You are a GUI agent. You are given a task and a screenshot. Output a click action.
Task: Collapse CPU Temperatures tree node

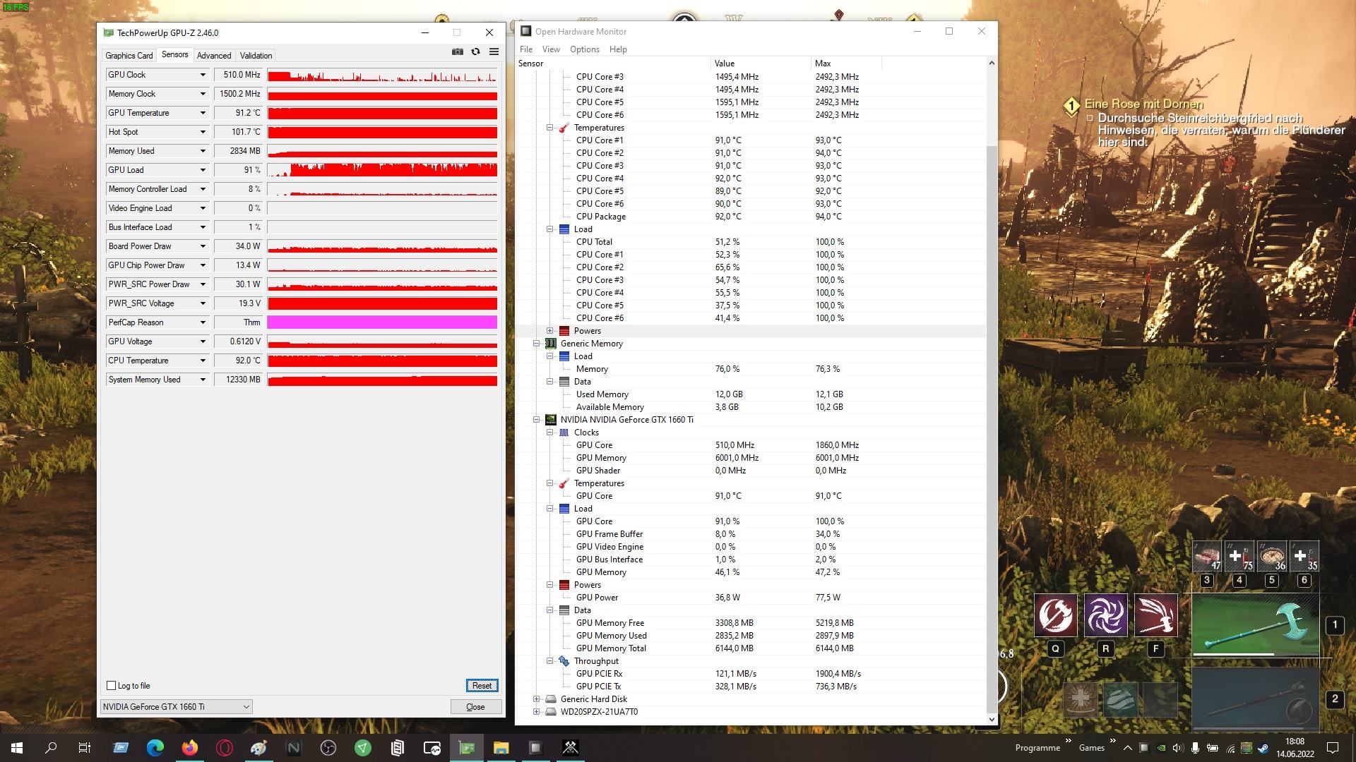(549, 128)
